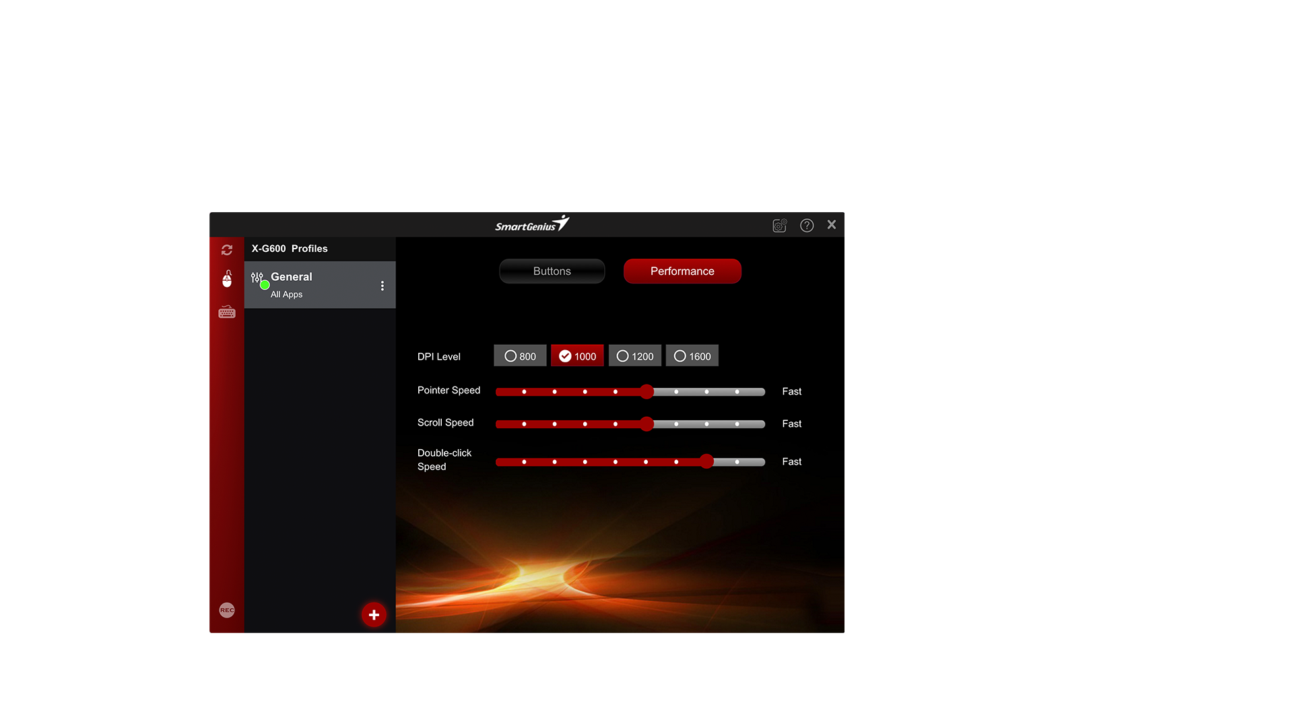Open the REC macro recorder
This screenshot has height=728, width=1293.
point(227,610)
